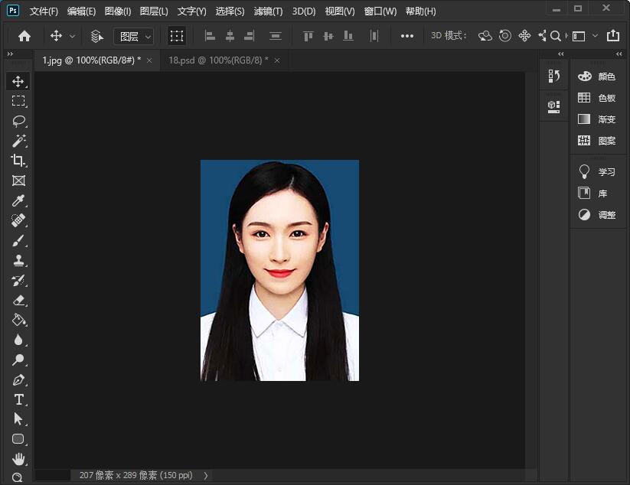The width and height of the screenshot is (630, 485).
Task: Open the 图层 auto-select dropdown
Action: pos(134,36)
